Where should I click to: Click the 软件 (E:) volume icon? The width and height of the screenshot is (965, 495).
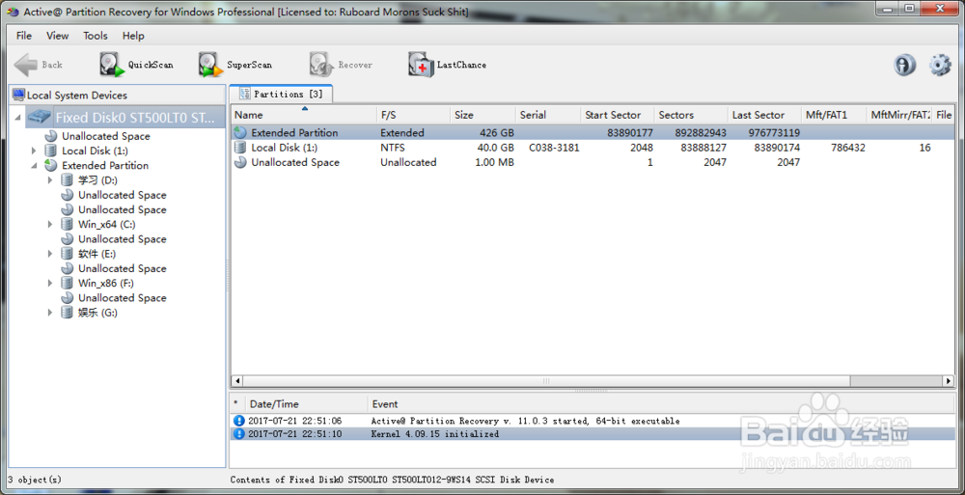(x=68, y=254)
